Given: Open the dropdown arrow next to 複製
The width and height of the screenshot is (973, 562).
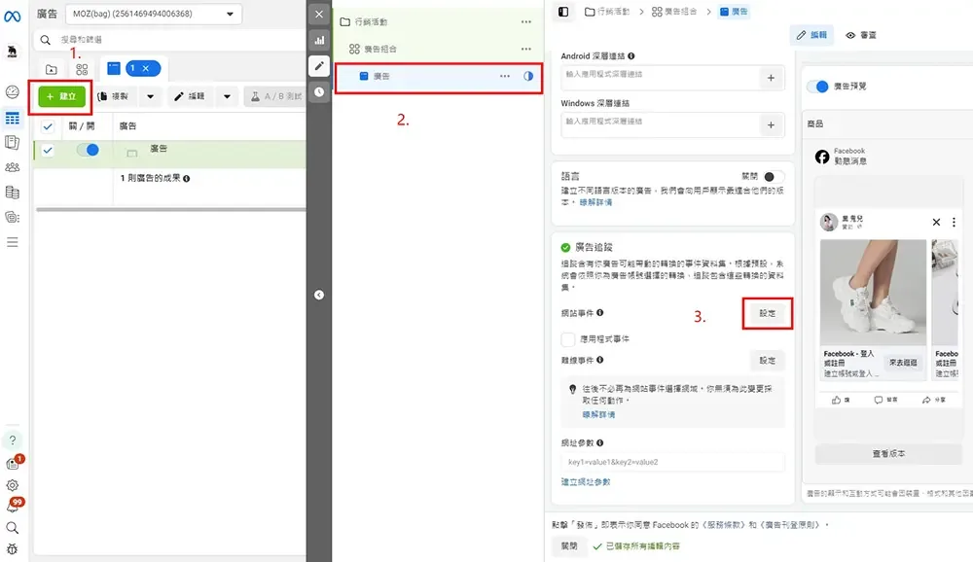Looking at the screenshot, I should [x=150, y=96].
